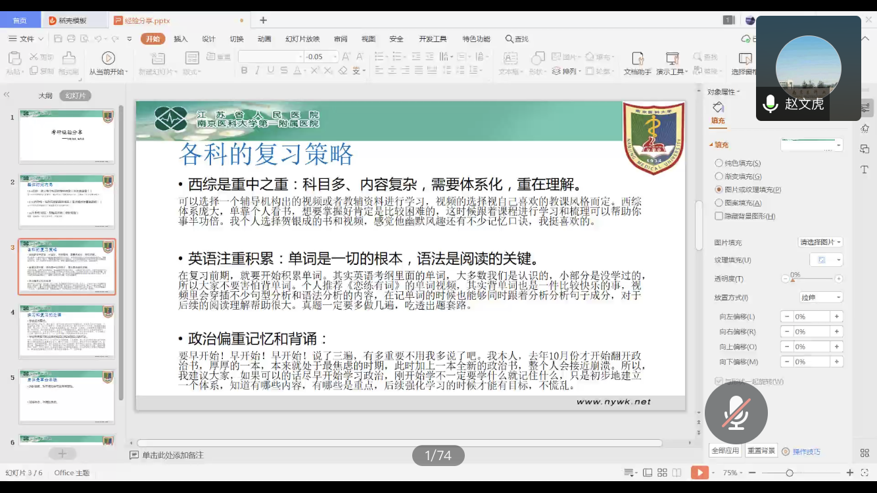Switch to slide sorter view in status bar
The height and width of the screenshot is (493, 877).
pyautogui.click(x=662, y=473)
